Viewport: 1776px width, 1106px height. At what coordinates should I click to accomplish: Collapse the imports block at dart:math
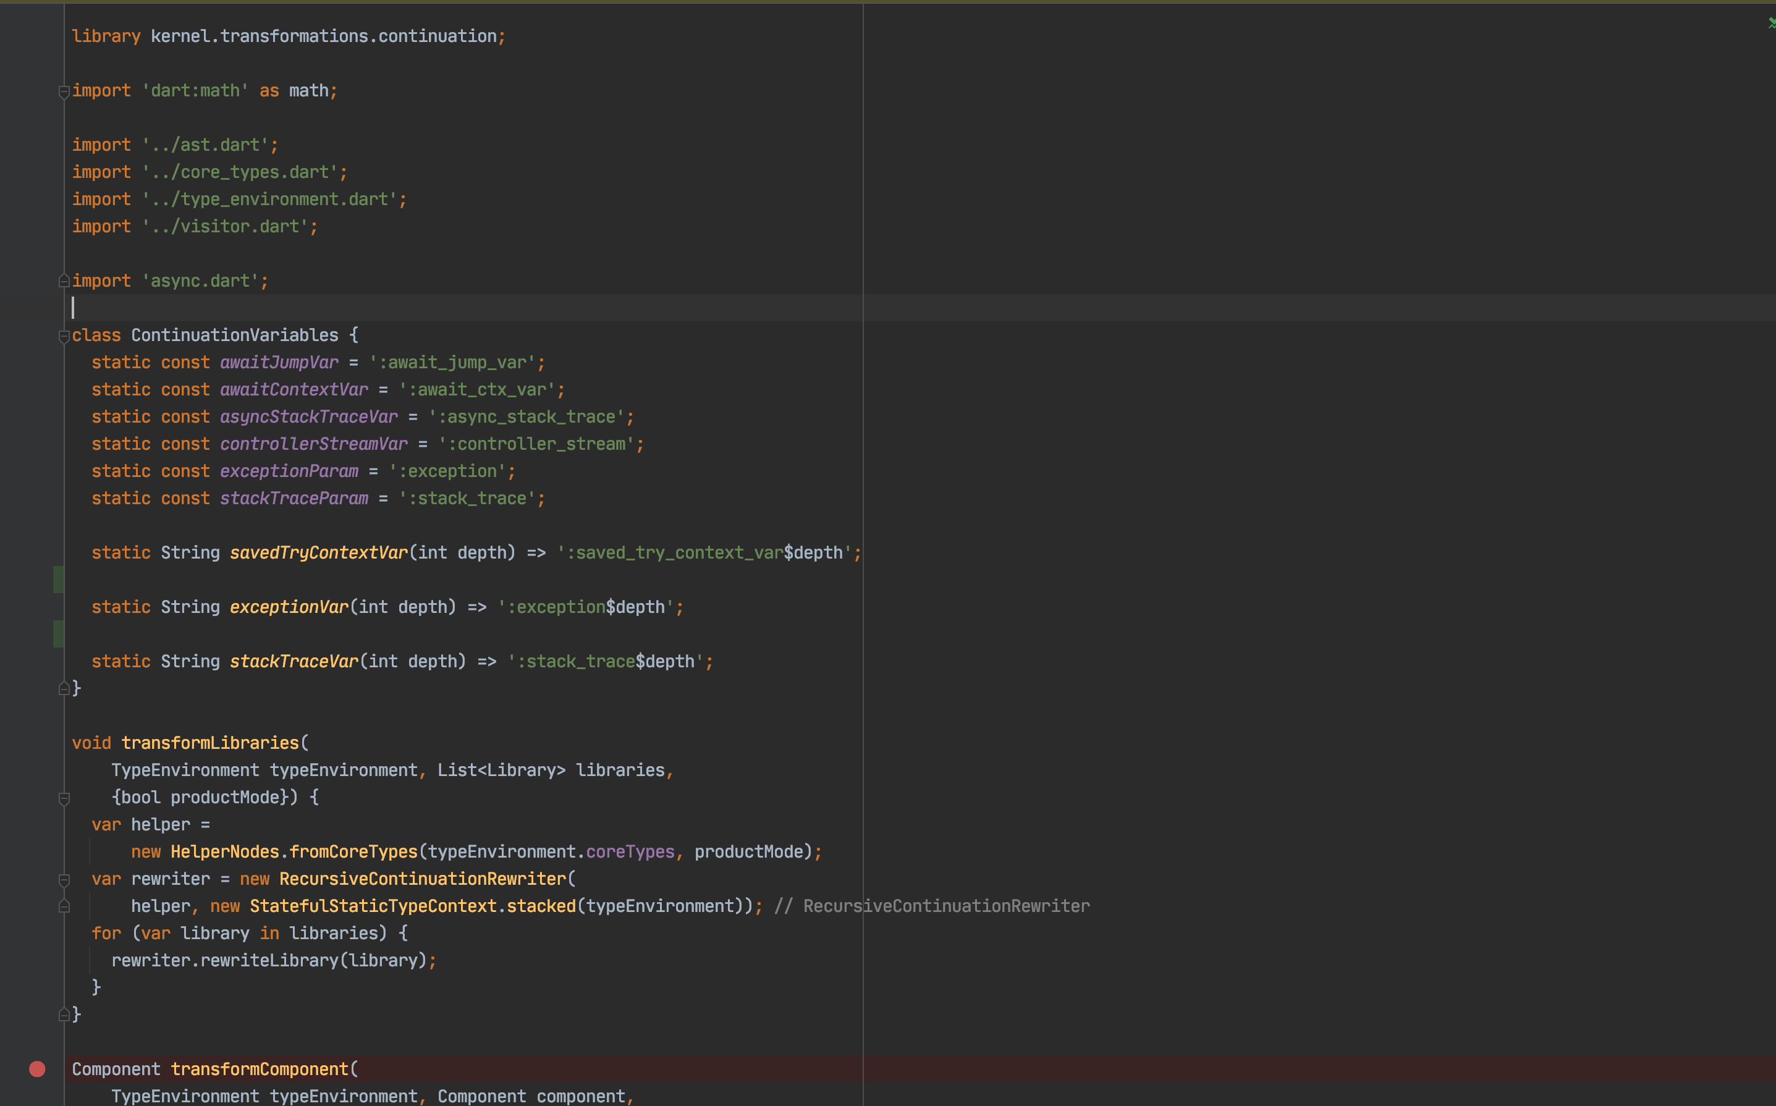point(64,91)
